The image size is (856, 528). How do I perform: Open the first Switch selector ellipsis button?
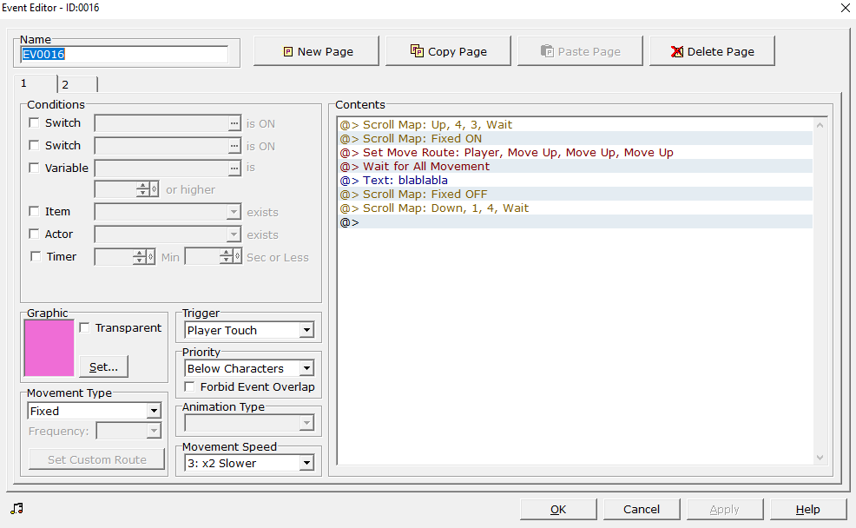pos(234,123)
